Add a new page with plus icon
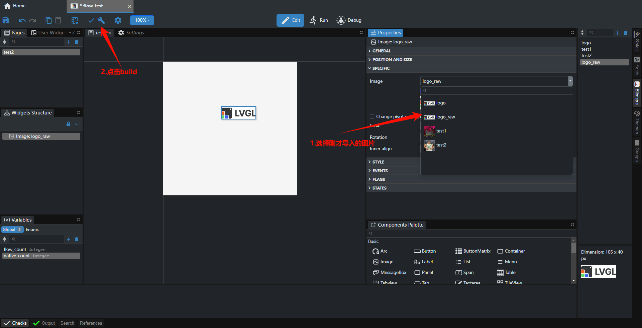The width and height of the screenshot is (642, 328). (x=69, y=42)
